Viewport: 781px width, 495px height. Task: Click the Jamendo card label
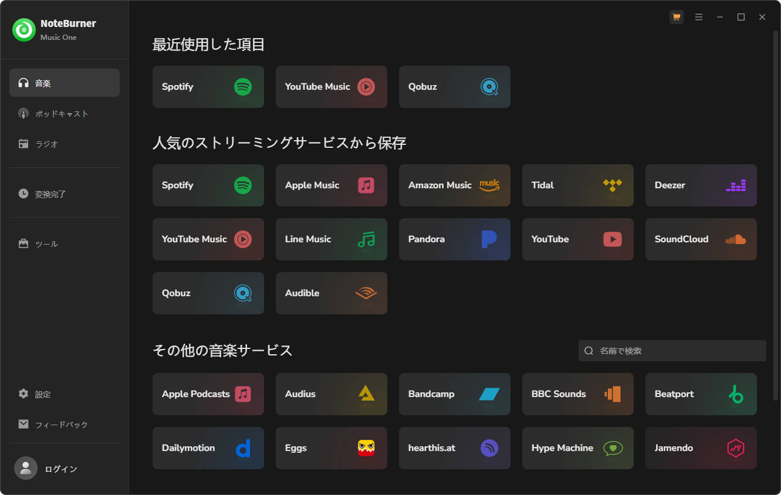coord(674,448)
